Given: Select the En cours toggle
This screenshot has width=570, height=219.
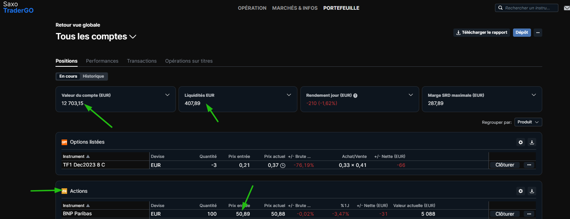Looking at the screenshot, I should tap(68, 76).
